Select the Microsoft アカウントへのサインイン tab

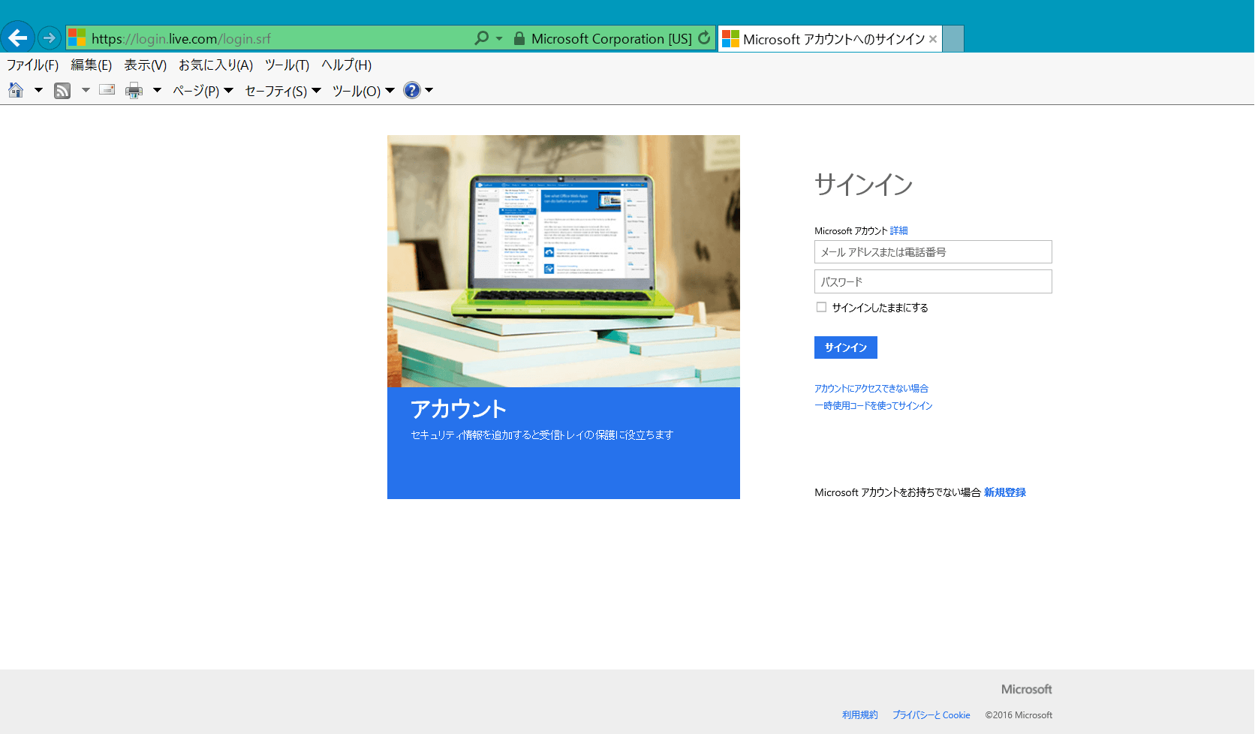[x=830, y=39]
